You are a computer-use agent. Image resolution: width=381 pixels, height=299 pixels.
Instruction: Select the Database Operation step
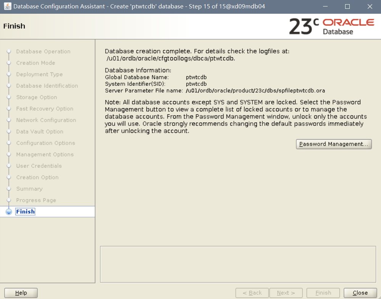click(43, 51)
